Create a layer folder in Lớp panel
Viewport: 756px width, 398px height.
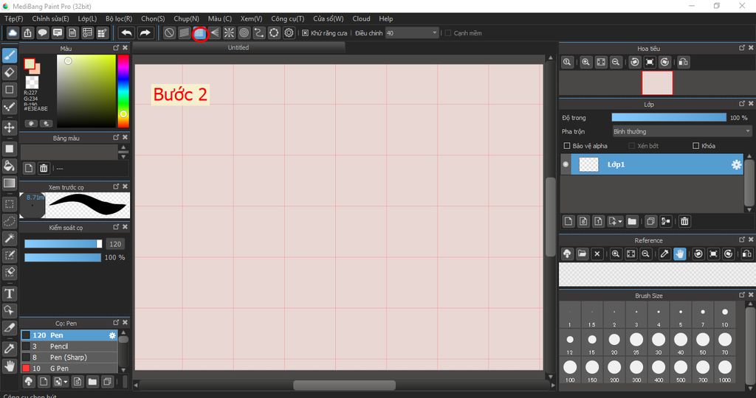point(632,221)
